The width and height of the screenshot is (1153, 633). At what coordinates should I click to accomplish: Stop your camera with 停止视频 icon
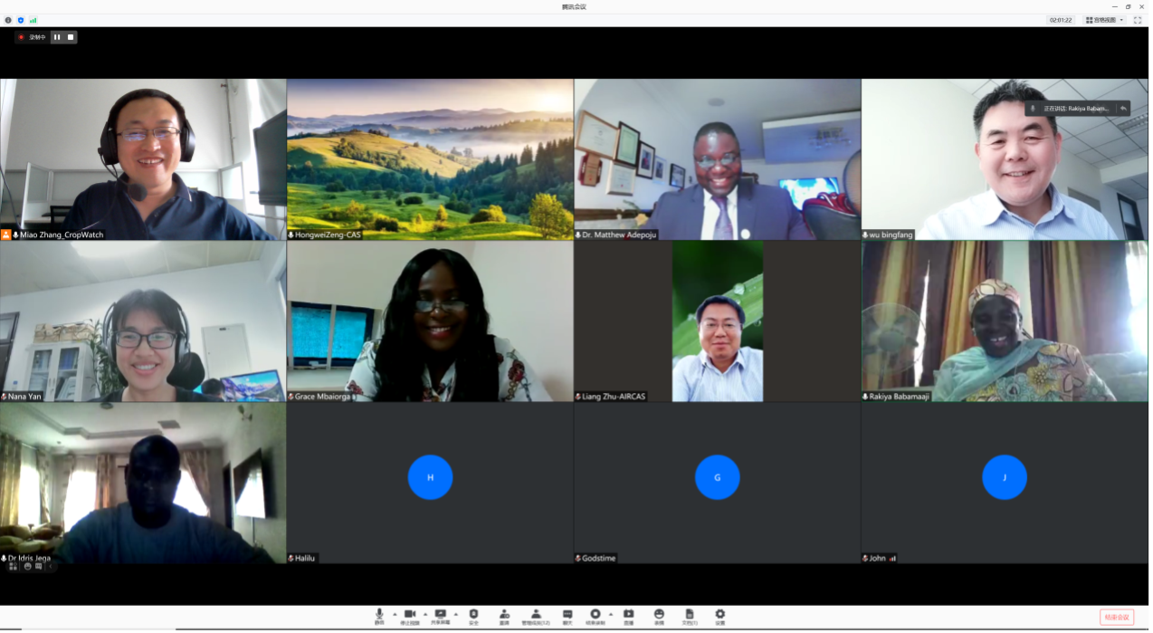point(410,616)
